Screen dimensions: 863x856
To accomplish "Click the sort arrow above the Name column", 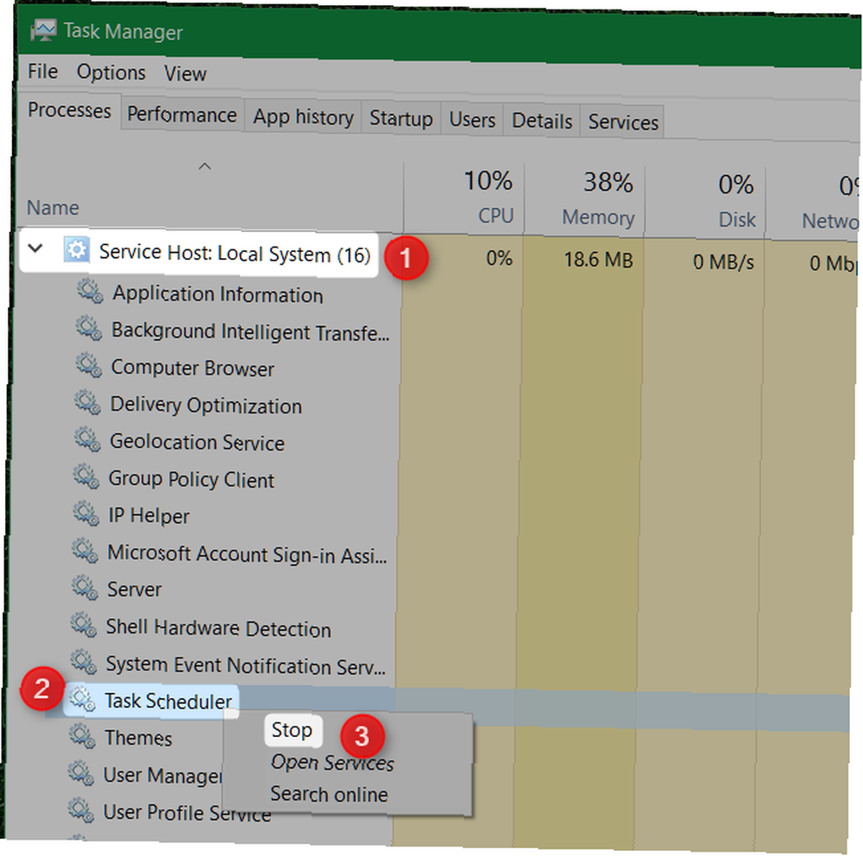I will click(x=205, y=166).
